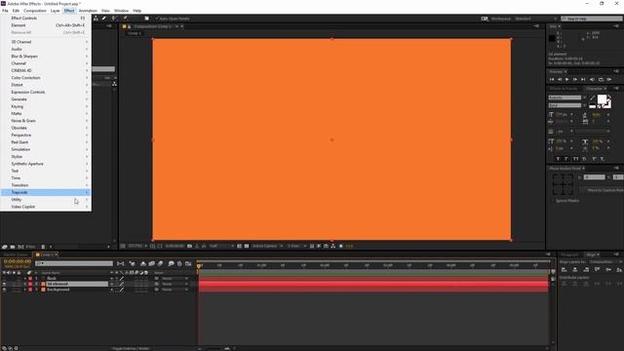The width and height of the screenshot is (624, 351).
Task: Click the Small Caps text style icon
Action: [x=584, y=159]
